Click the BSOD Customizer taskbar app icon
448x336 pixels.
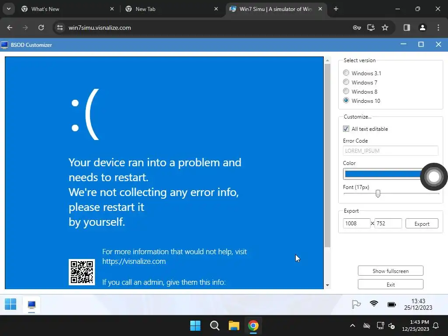coord(31,305)
